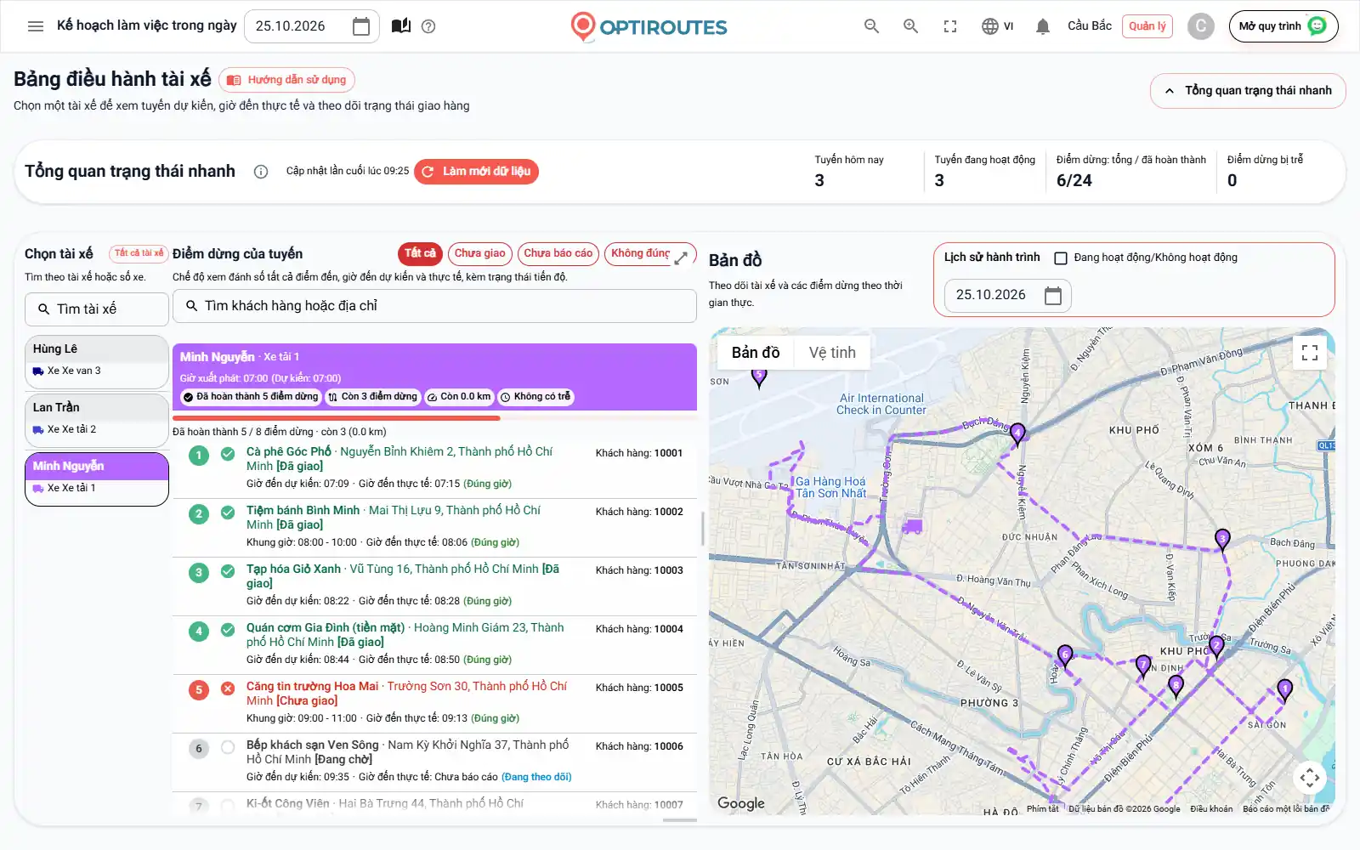Viewport: 1360px width, 850px height.
Task: Click the route progress bar 5/8
Action: point(434,418)
